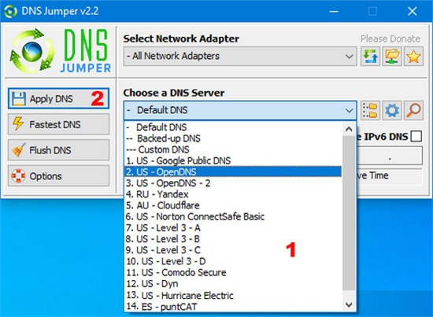Open network connections folder icon
This screenshot has width=433, height=317.
392,57
